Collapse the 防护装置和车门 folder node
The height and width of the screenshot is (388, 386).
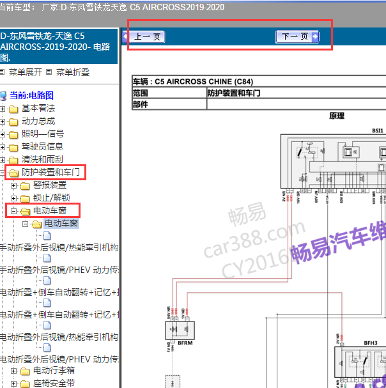[2, 173]
